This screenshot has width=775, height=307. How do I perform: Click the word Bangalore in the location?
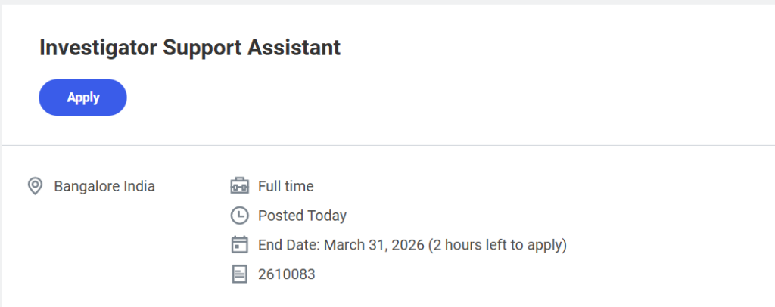pos(86,186)
